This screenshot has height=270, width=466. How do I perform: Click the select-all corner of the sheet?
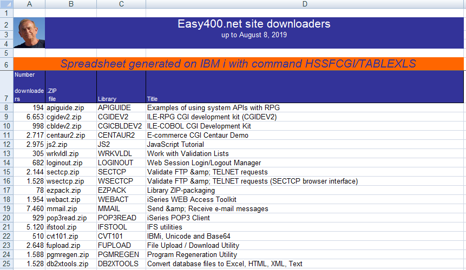click(x=6, y=4)
